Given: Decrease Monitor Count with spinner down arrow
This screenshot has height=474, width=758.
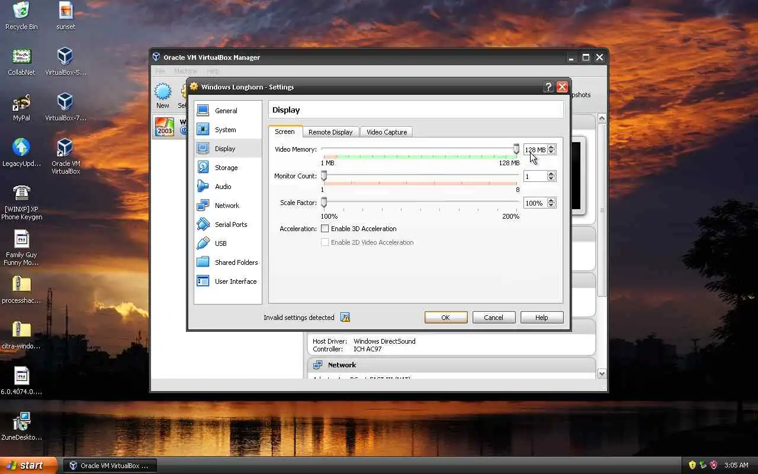Looking at the screenshot, I should click(x=551, y=179).
